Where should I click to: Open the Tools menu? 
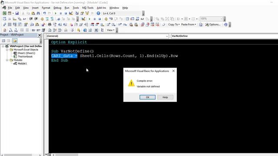(x=76, y=8)
